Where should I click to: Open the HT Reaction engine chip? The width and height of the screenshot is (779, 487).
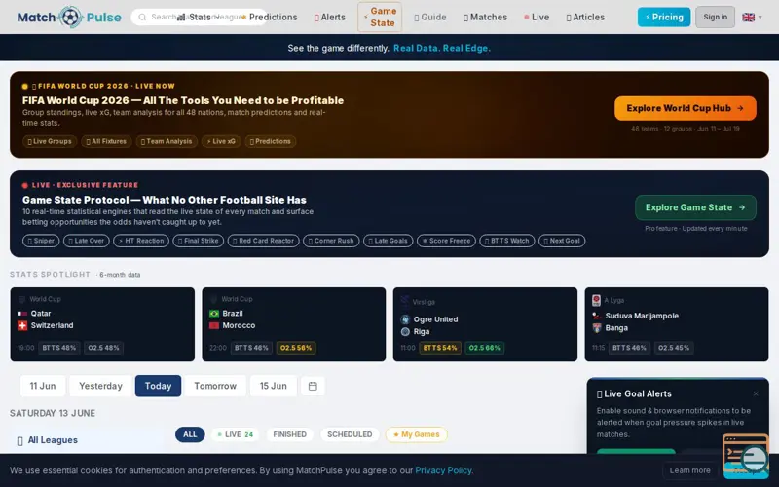pos(141,241)
